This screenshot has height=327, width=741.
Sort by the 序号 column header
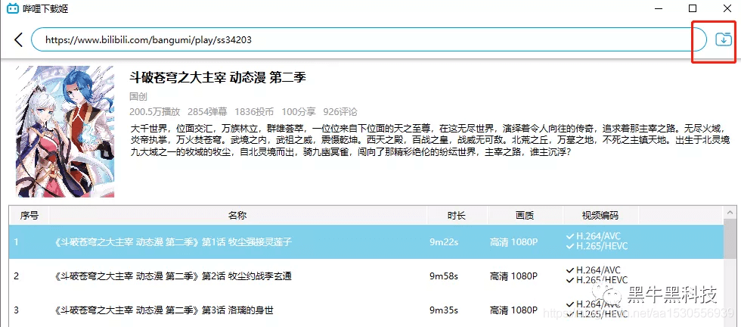tap(29, 216)
